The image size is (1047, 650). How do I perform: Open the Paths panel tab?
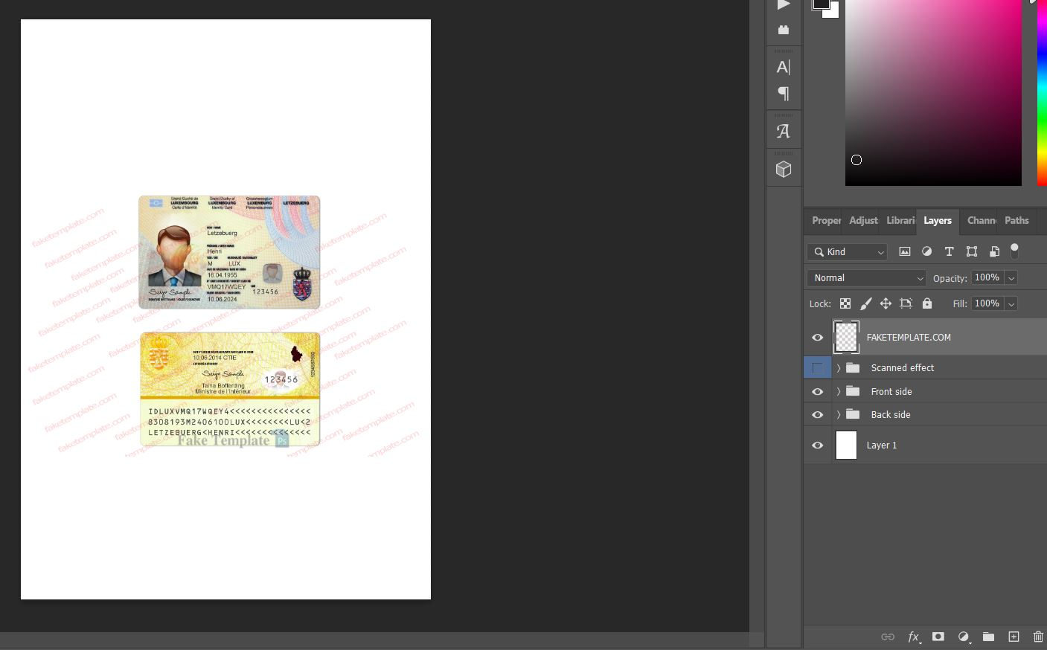(x=1016, y=220)
